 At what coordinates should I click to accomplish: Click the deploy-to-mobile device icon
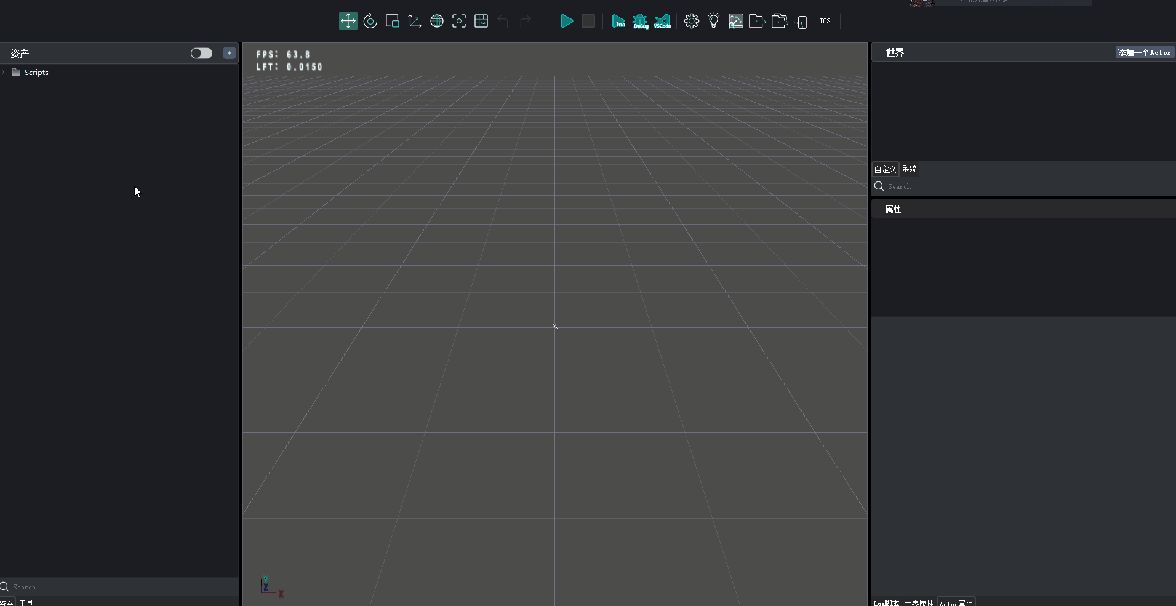(801, 22)
